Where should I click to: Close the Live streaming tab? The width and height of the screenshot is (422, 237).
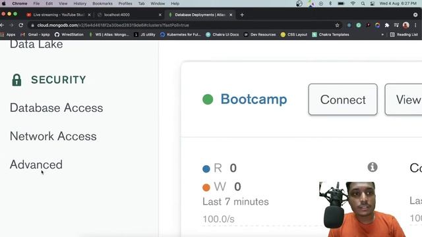(x=90, y=14)
